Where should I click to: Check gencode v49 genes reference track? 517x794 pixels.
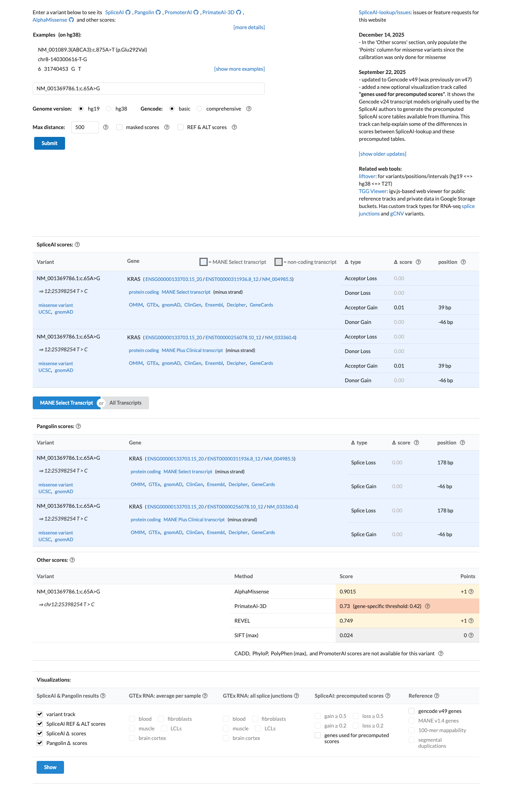(412, 711)
